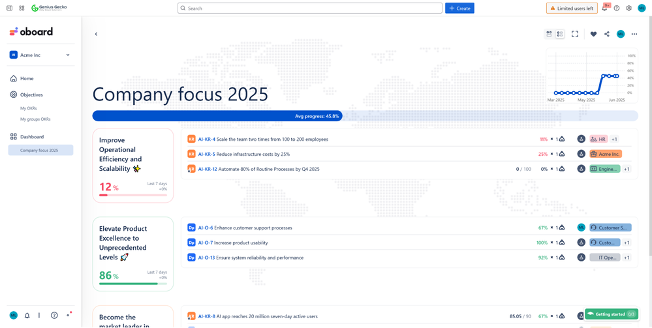
Task: Expand the +1 groups badge on AI-O-13 row
Action: click(x=627, y=258)
